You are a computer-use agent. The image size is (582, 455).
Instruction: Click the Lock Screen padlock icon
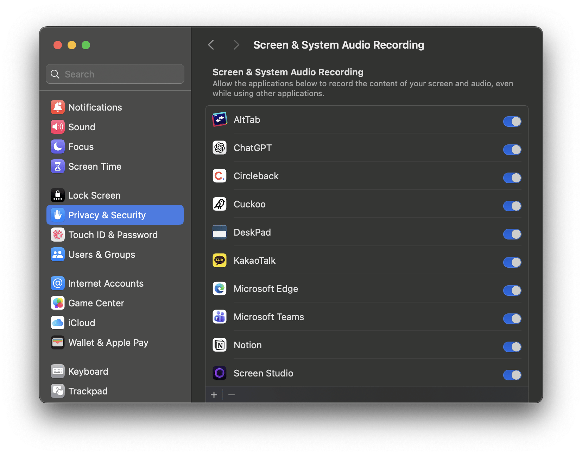[58, 195]
